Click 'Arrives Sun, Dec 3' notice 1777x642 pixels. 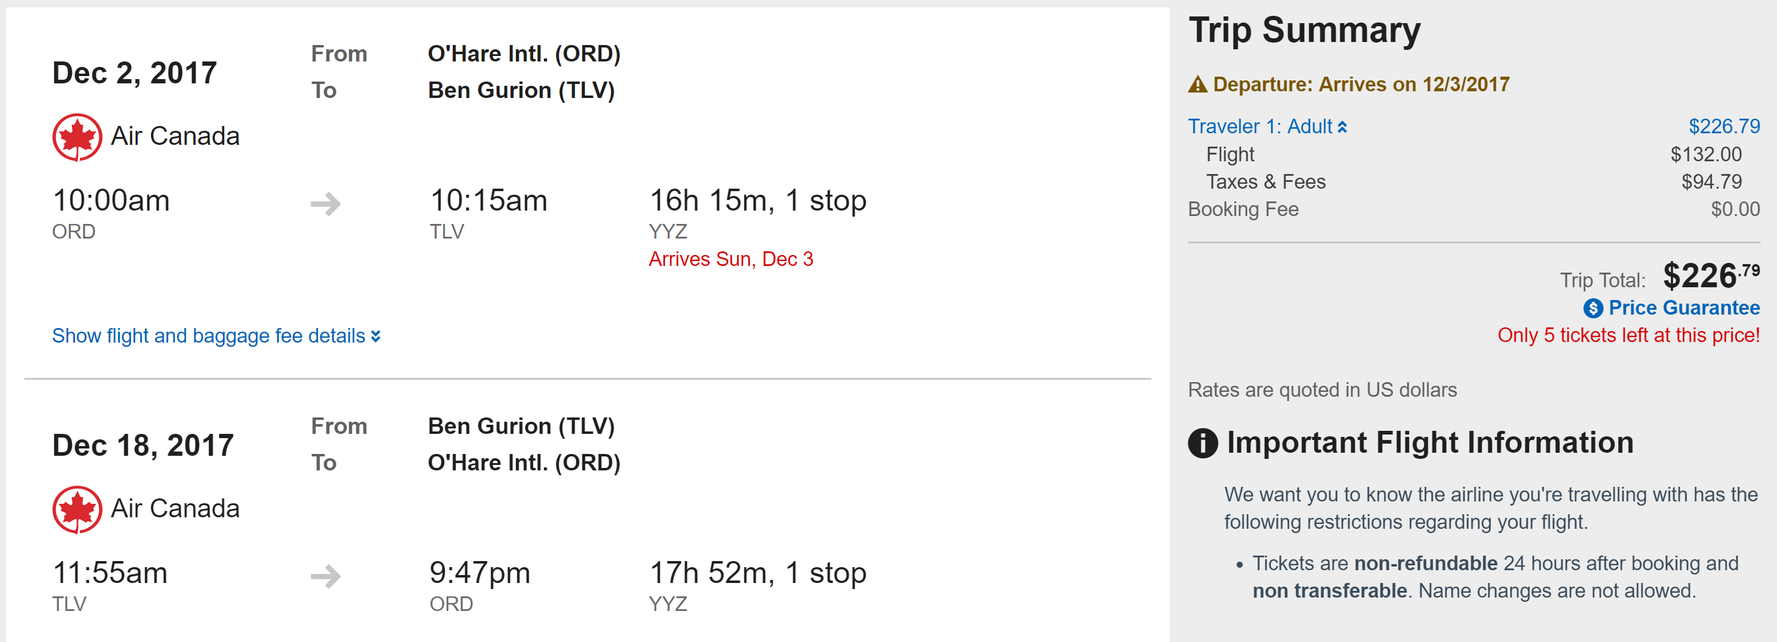point(730,259)
